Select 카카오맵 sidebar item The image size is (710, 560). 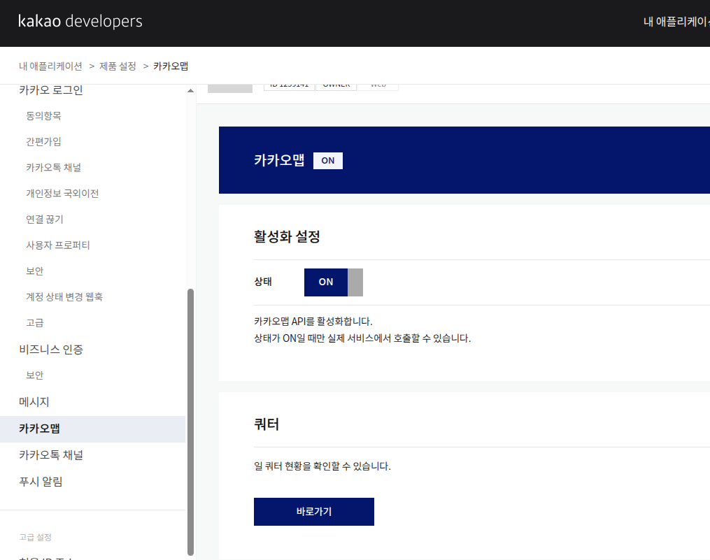point(93,429)
